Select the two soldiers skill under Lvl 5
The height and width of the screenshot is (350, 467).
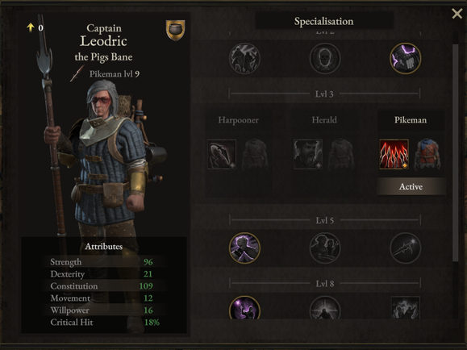pos(324,248)
